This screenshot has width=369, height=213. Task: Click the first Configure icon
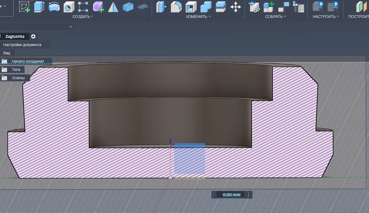(318, 7)
